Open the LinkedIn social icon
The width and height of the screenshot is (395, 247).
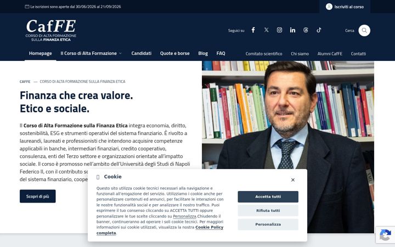point(292,30)
